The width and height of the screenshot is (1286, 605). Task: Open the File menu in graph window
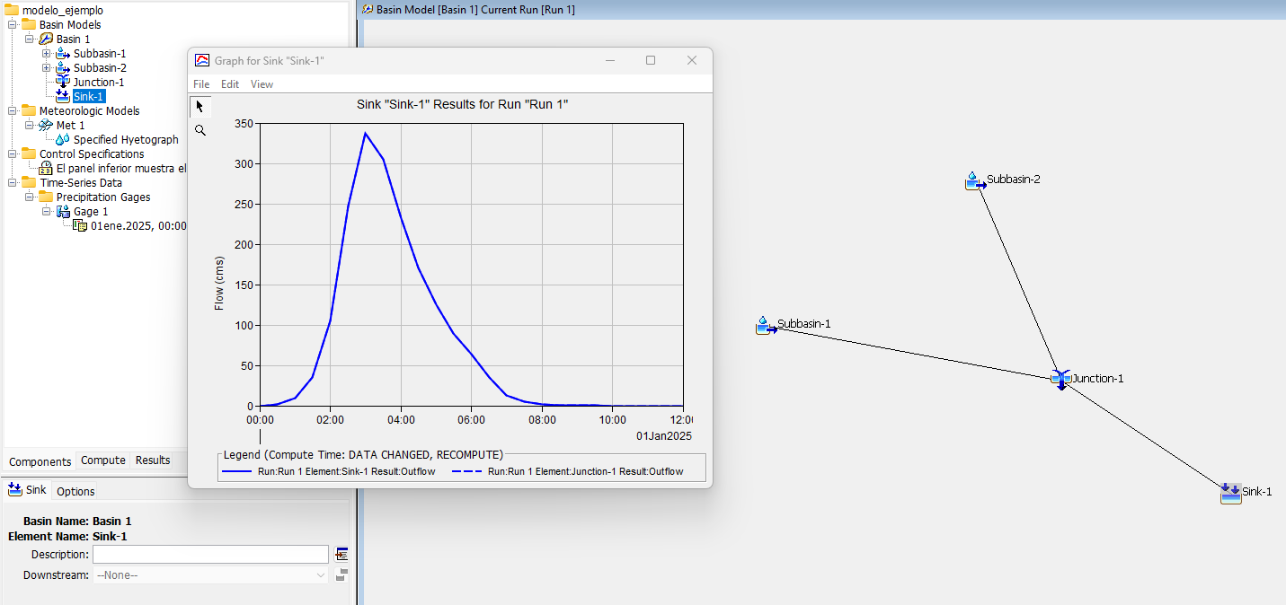click(x=201, y=84)
